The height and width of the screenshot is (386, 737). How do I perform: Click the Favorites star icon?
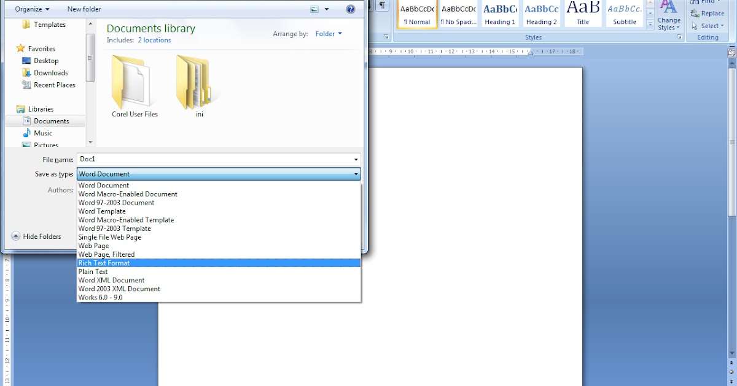(20, 48)
